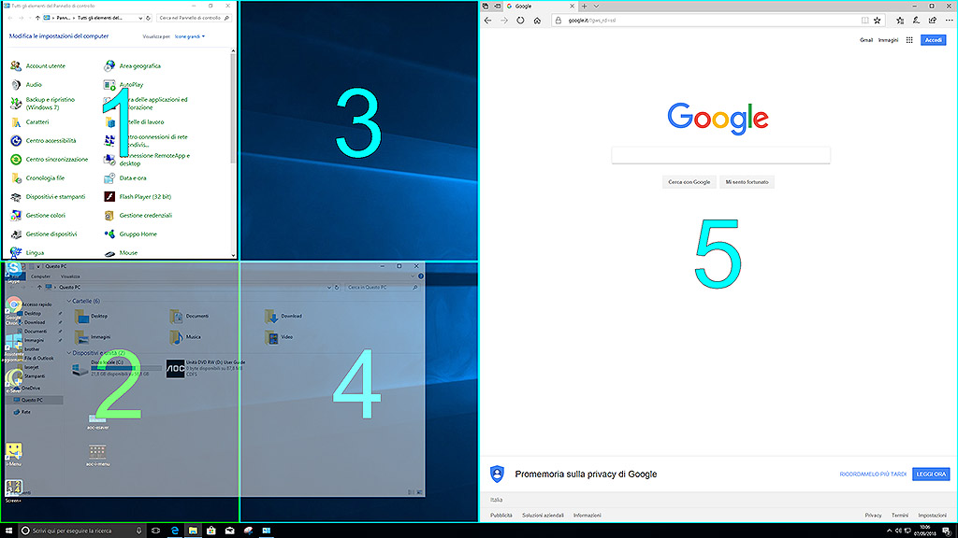Open the Edge tab preview chevron
The width and height of the screenshot is (958, 538).
[598, 6]
